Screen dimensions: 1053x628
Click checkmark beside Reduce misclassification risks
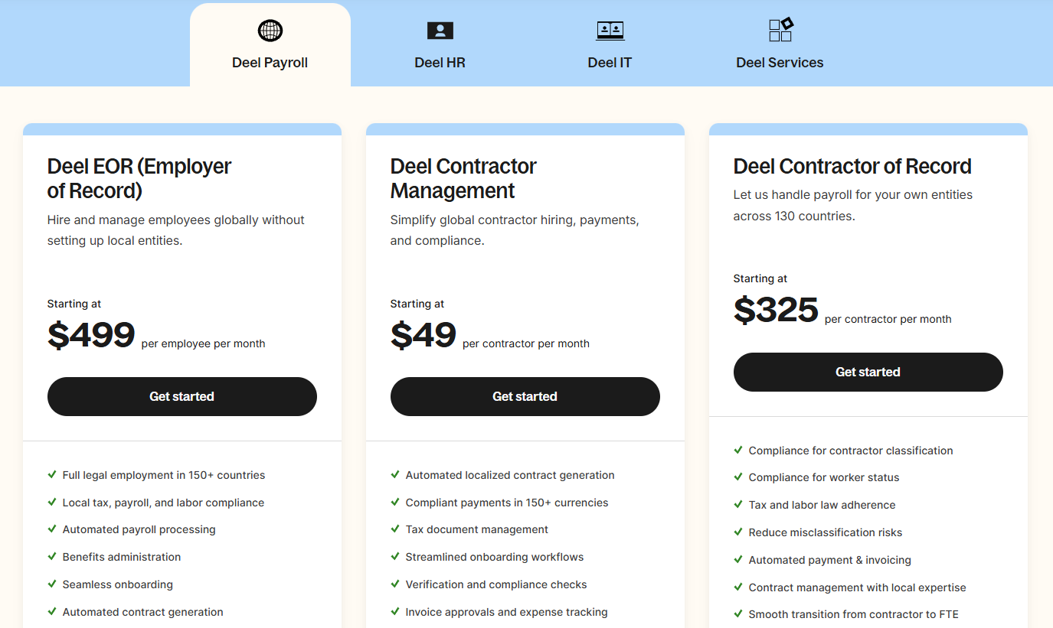[738, 532]
